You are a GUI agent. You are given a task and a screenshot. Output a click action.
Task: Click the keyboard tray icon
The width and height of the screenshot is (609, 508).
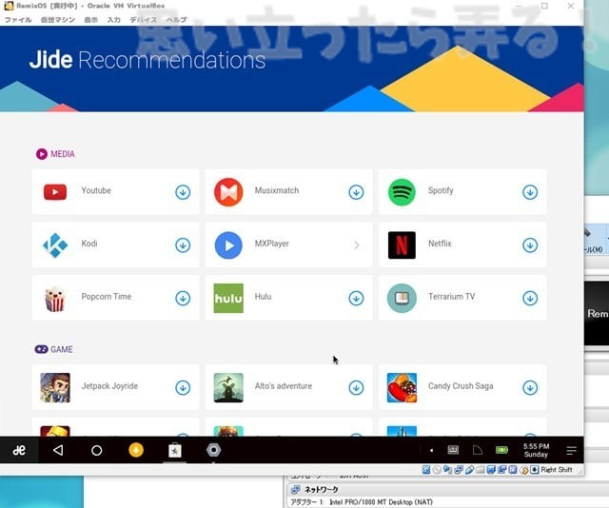pyautogui.click(x=453, y=450)
